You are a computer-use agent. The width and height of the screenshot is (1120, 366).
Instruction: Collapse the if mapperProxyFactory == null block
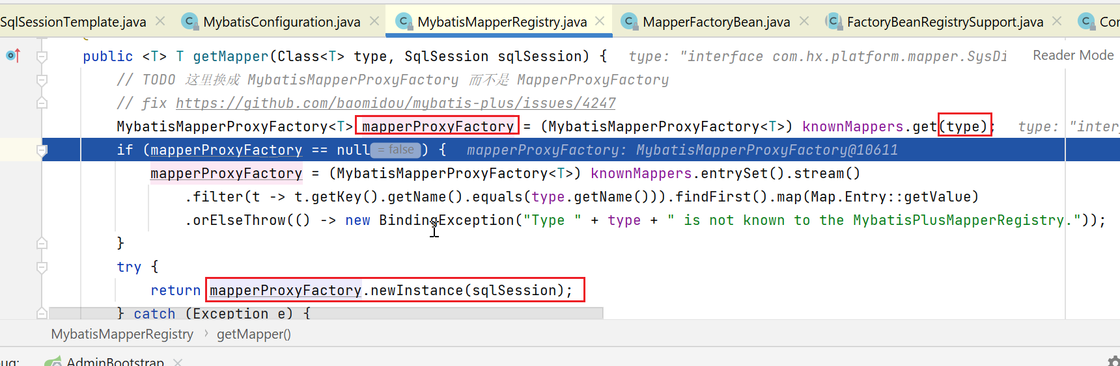[x=42, y=150]
